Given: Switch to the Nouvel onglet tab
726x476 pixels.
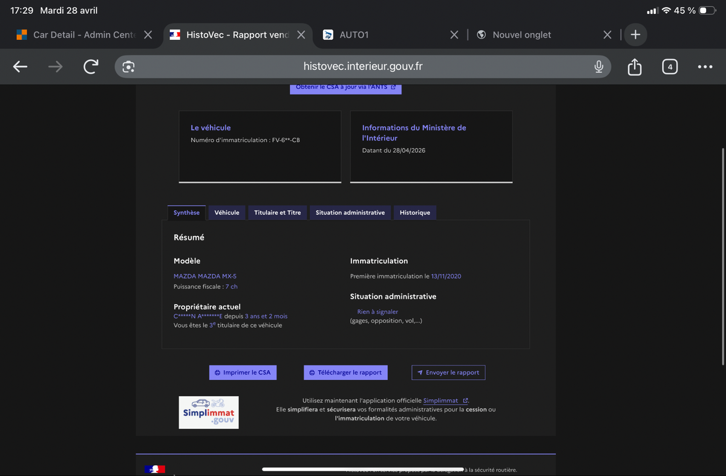Looking at the screenshot, I should click(x=522, y=35).
